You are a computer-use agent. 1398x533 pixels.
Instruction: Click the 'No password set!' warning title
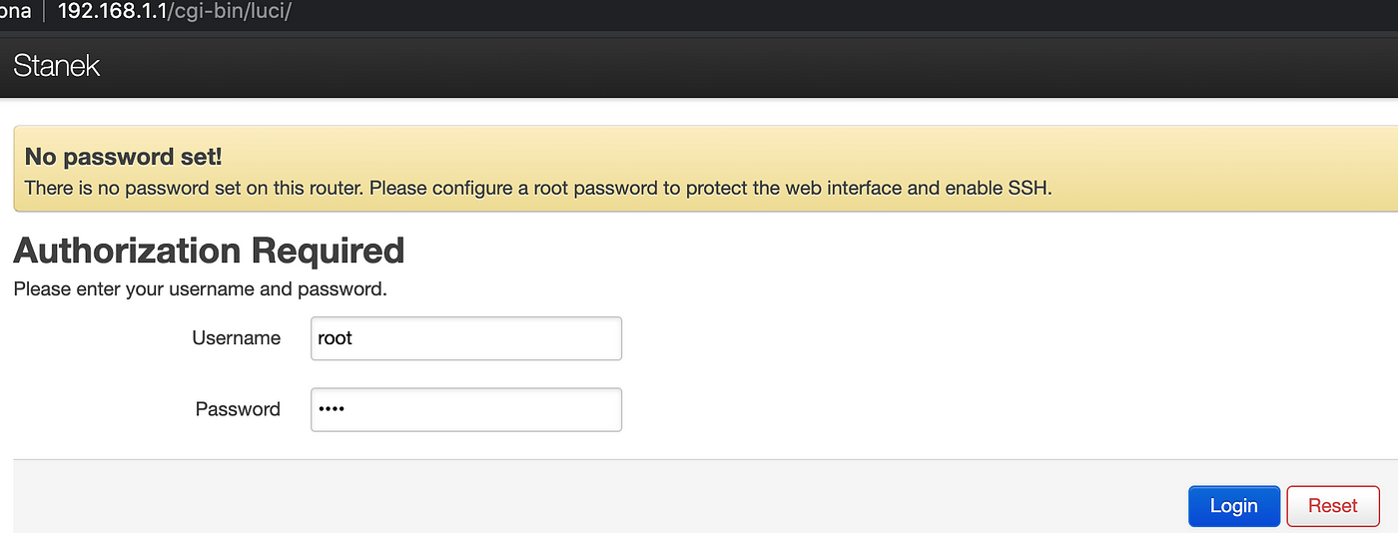(x=123, y=157)
